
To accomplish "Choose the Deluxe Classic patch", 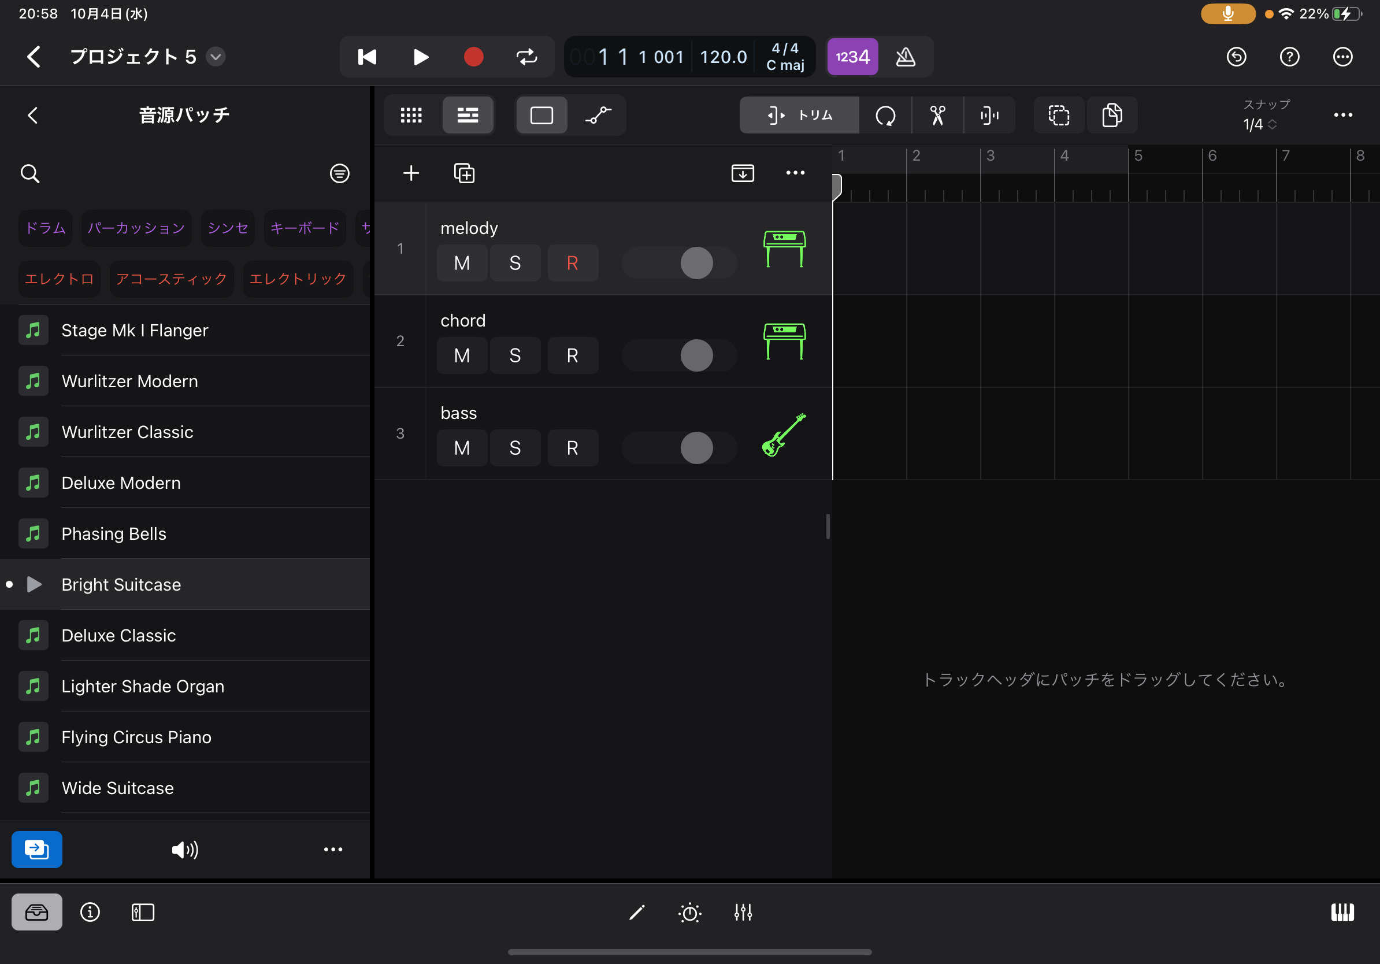I will coord(185,636).
